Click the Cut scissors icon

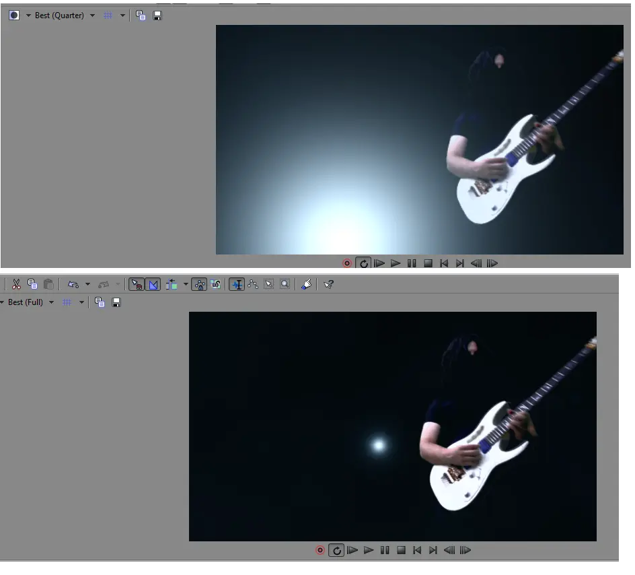[16, 284]
